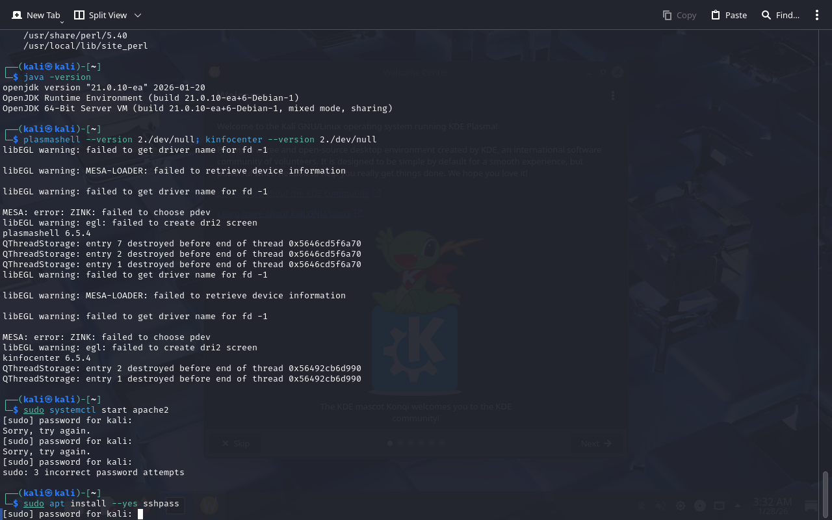This screenshot has width=832, height=520.
Task: Click the 'MESA: error: ZINK' first error line
Action: pyautogui.click(x=107, y=213)
